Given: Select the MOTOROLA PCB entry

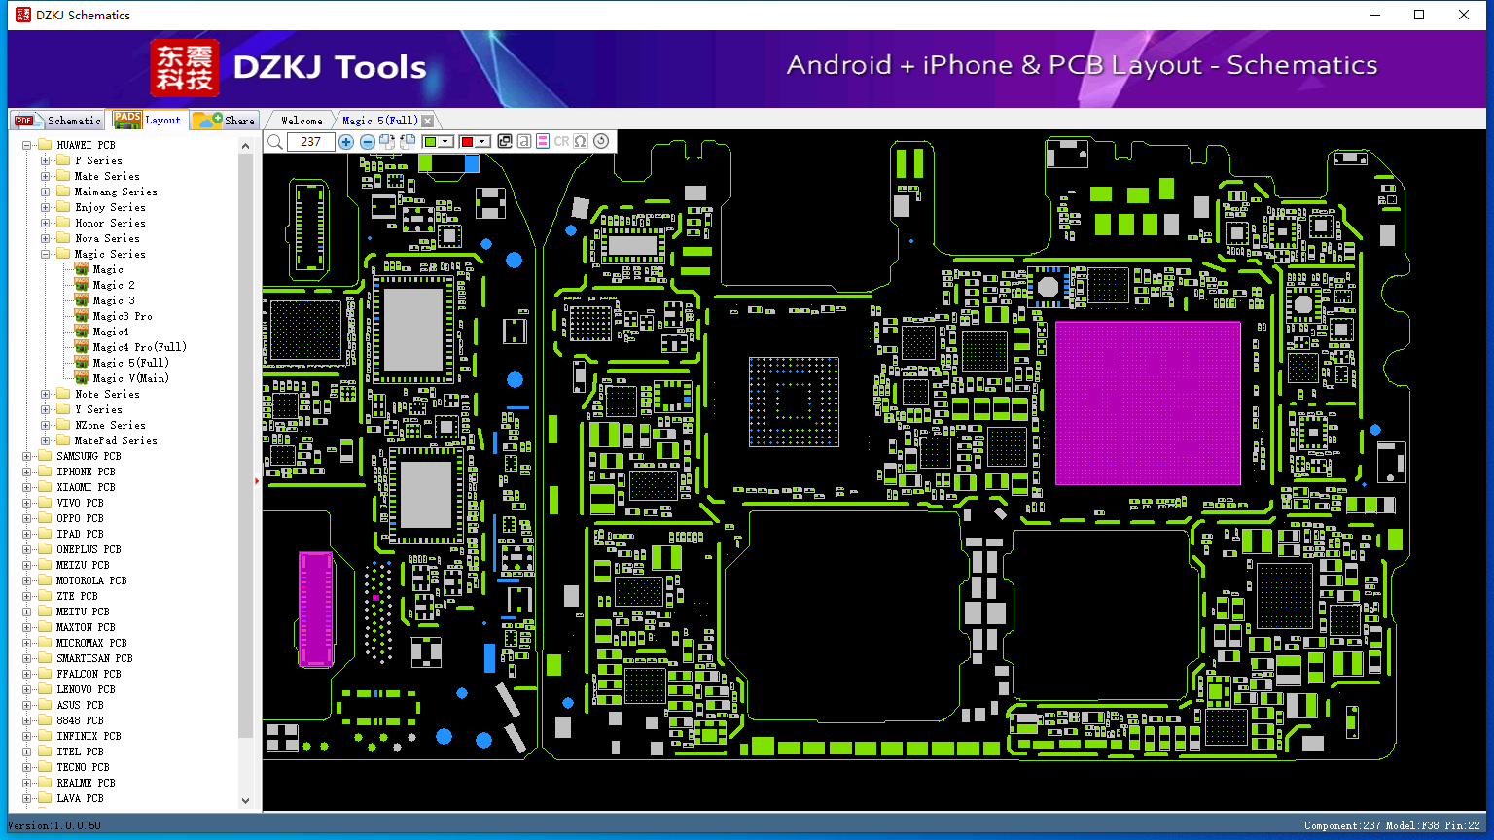Looking at the screenshot, I should click(x=91, y=580).
